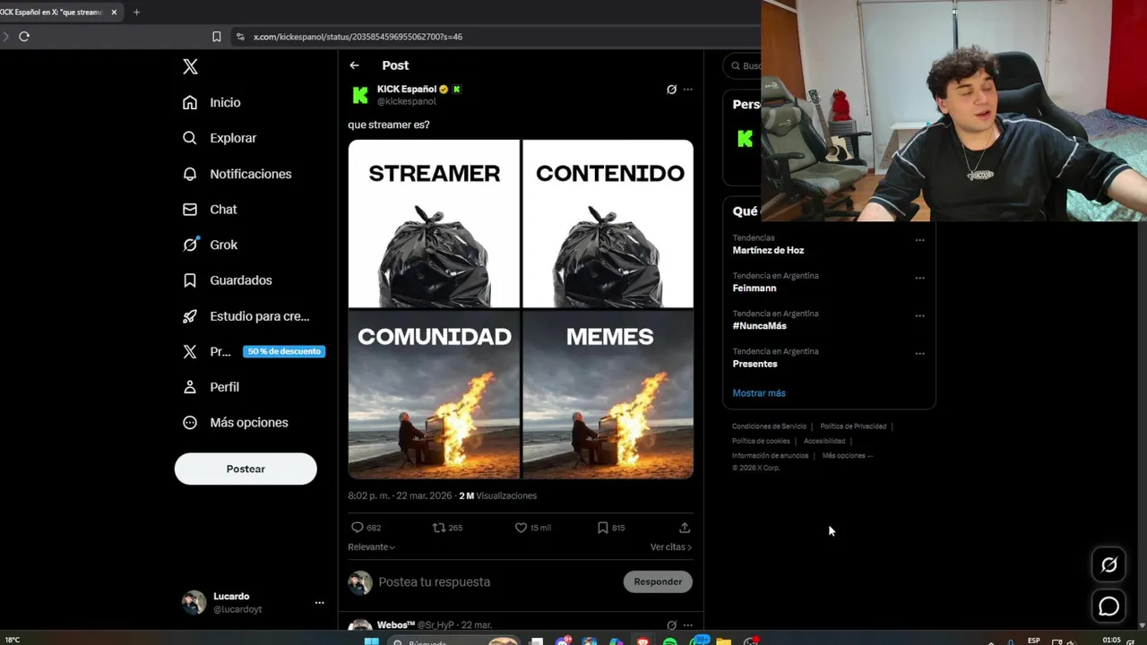Screen dimensions: 1147x645
Task: Open the Lucardo account switcher menu
Action: coord(319,603)
